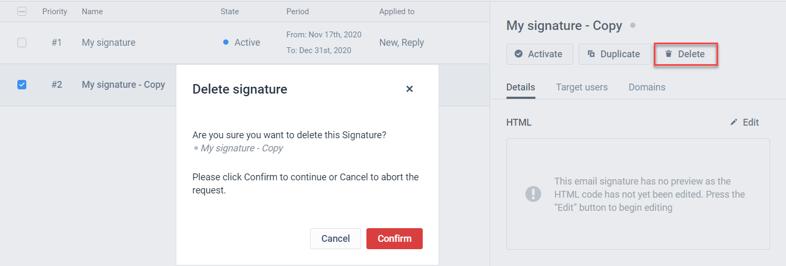Click the Applied to column header

(x=397, y=11)
